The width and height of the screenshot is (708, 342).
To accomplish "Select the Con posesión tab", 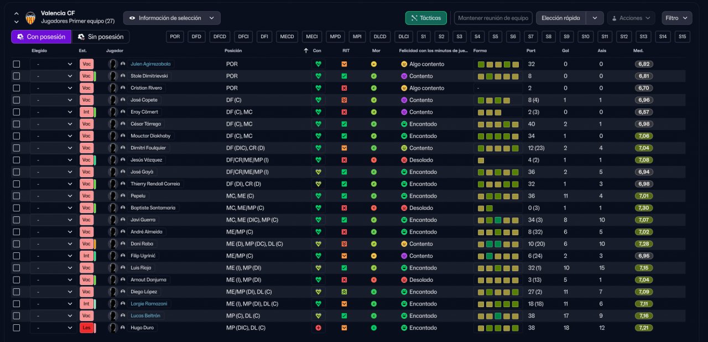I will pyautogui.click(x=41, y=37).
